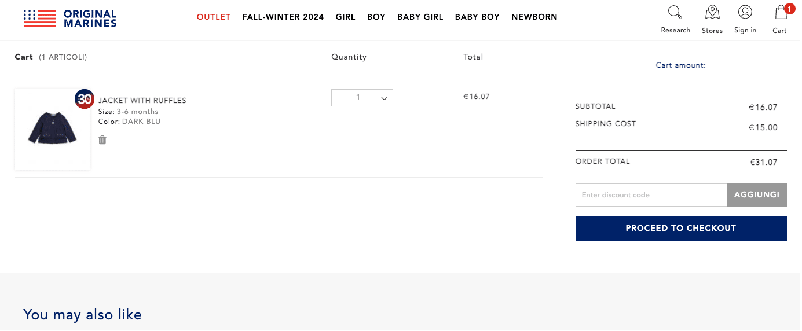
Task: Open the Stores map pin icon
Action: click(x=712, y=13)
